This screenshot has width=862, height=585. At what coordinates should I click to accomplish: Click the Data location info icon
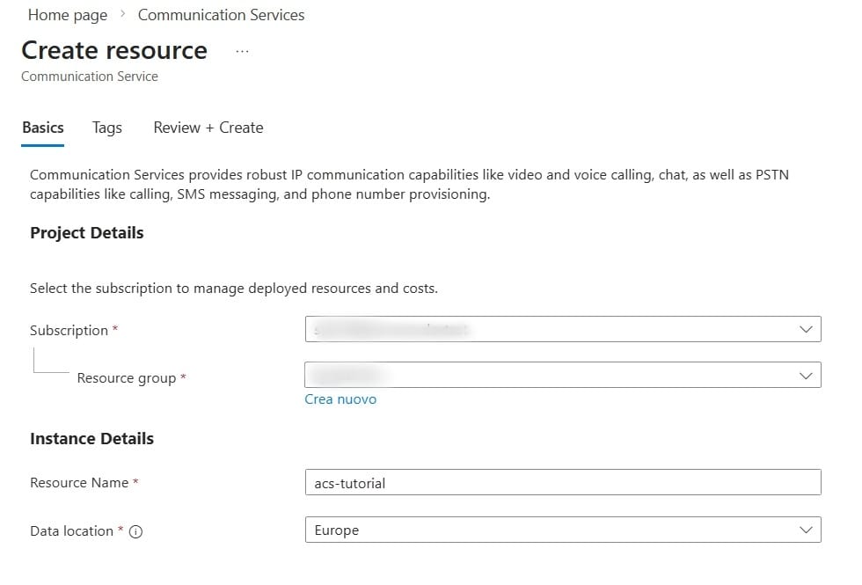pos(136,531)
